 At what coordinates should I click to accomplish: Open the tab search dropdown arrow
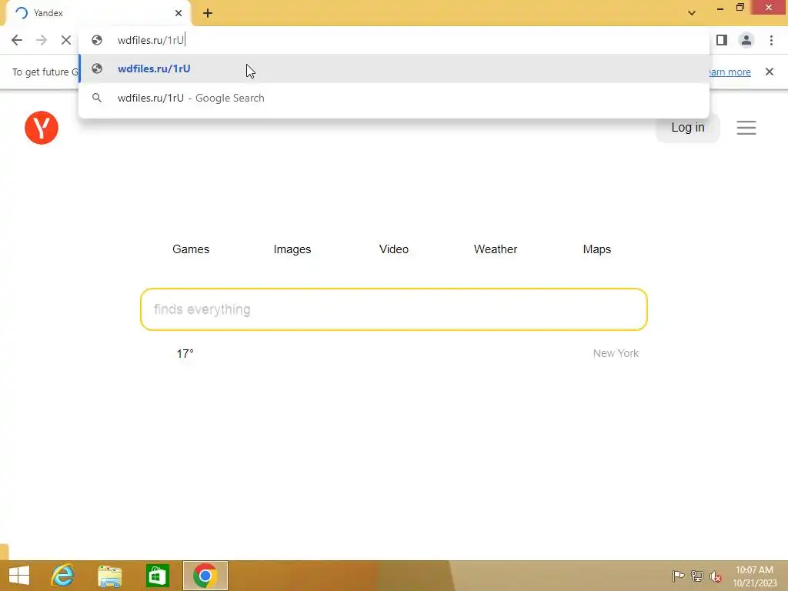(x=692, y=13)
